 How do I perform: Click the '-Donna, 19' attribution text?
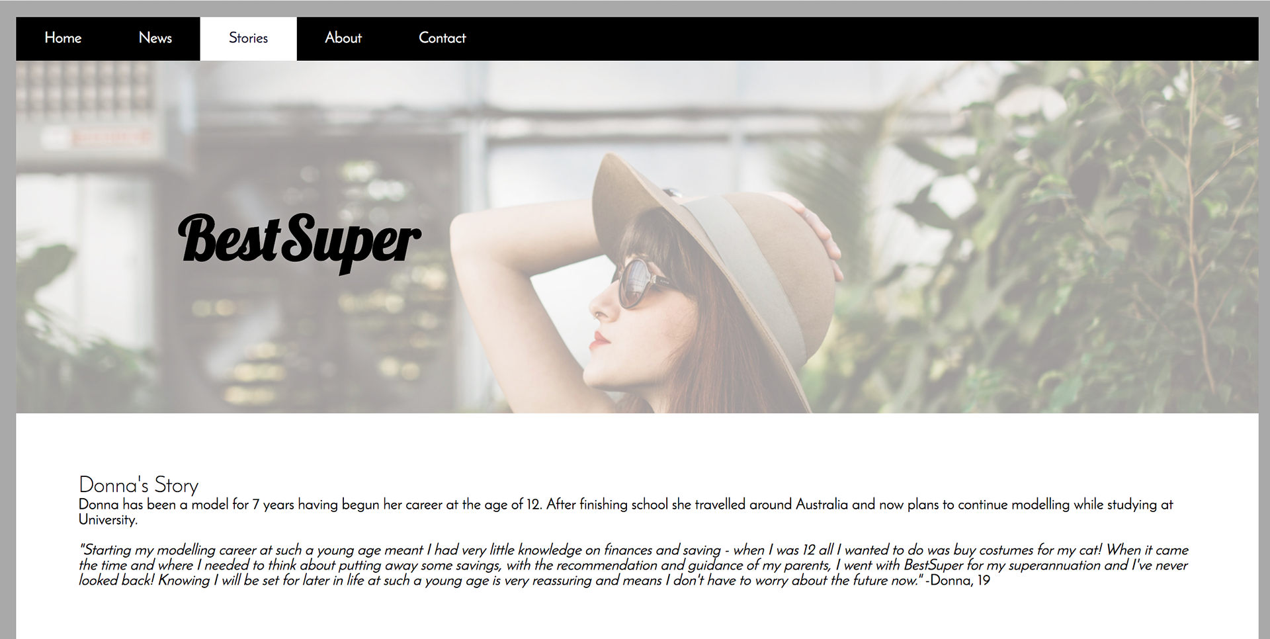(x=958, y=581)
